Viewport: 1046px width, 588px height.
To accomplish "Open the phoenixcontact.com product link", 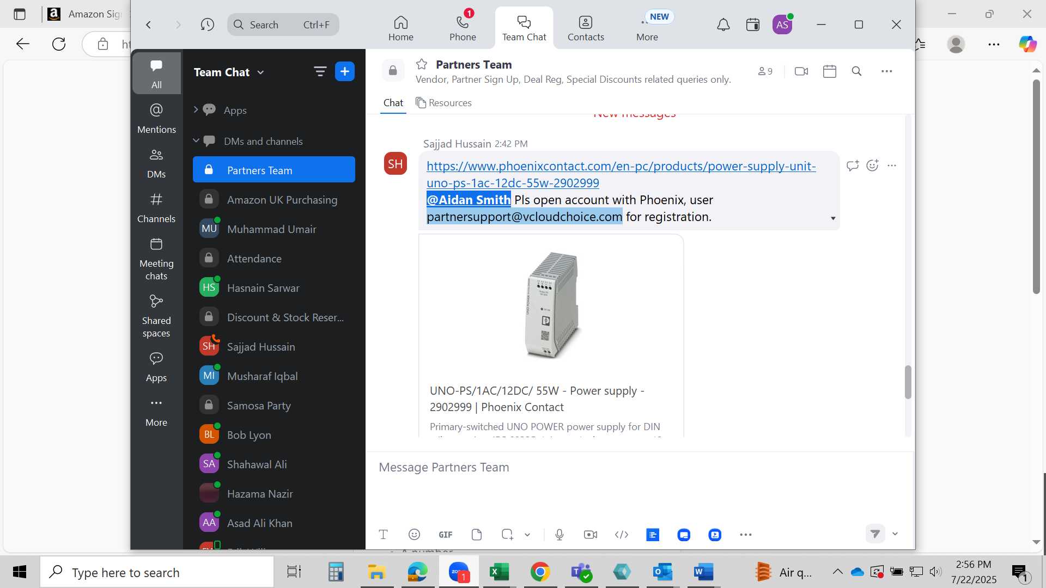I will pyautogui.click(x=621, y=174).
